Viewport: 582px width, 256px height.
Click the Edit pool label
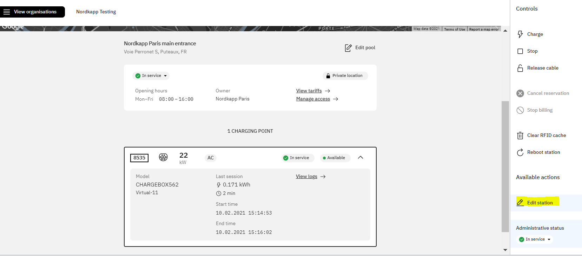(365, 47)
